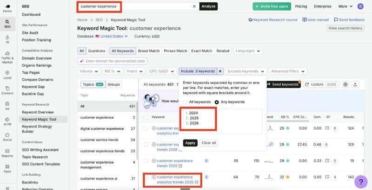Select the SEO sidebar icon
The height and width of the screenshot is (190, 372).
click(7, 24)
